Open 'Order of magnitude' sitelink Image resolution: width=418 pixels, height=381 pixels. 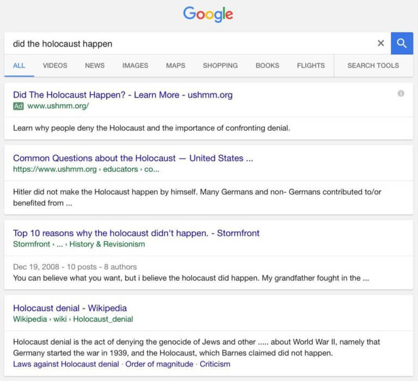[x=159, y=364]
